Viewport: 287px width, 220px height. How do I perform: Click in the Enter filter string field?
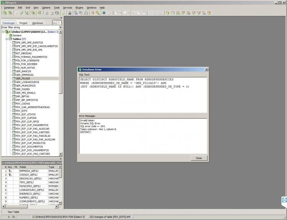(x=30, y=27)
